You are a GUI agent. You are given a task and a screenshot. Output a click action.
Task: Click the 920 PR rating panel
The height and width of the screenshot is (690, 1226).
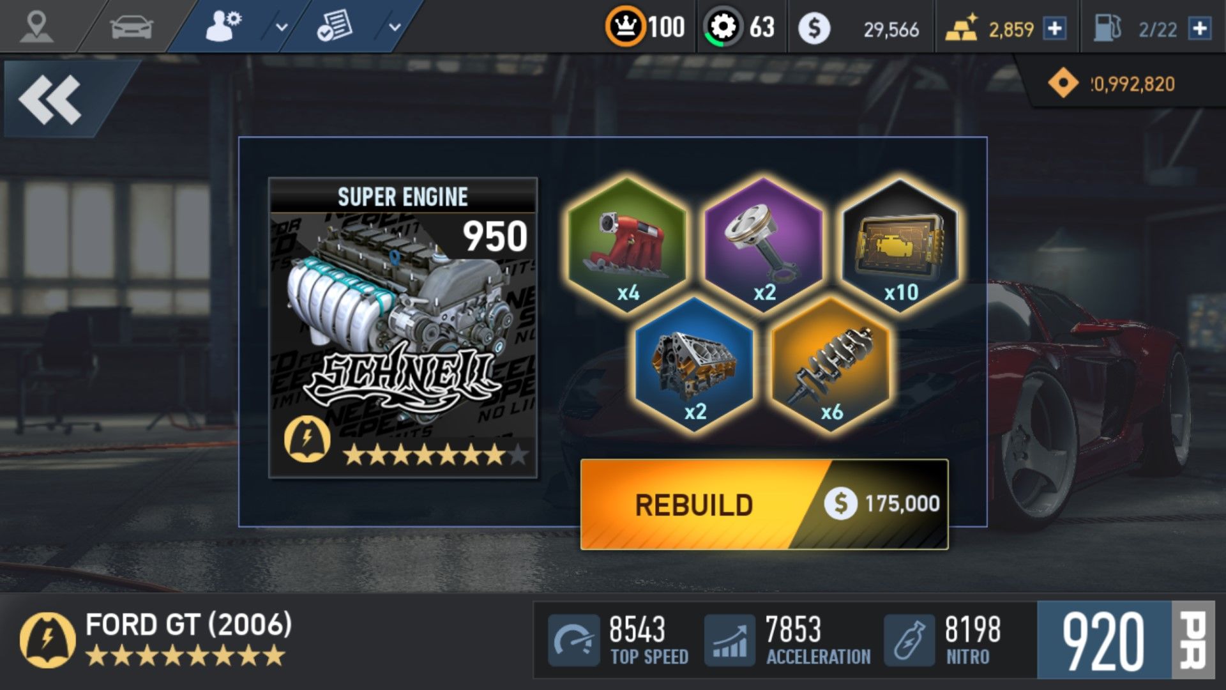1126,640
